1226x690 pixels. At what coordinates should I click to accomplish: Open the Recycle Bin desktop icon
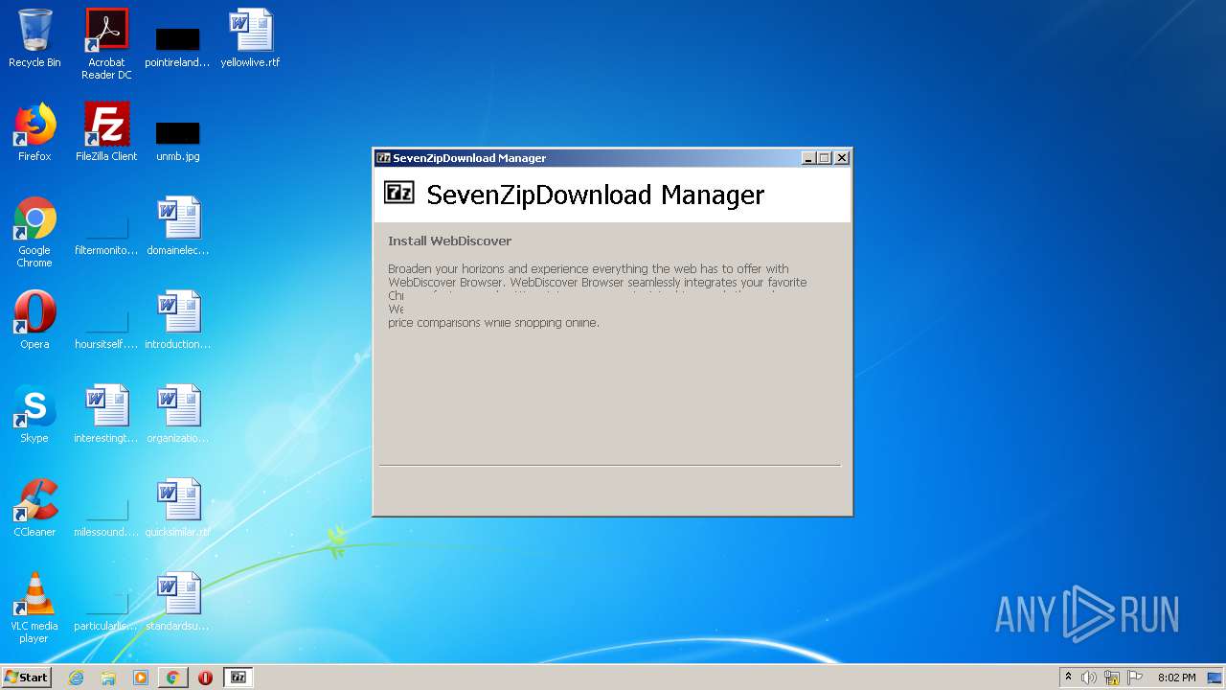34,38
